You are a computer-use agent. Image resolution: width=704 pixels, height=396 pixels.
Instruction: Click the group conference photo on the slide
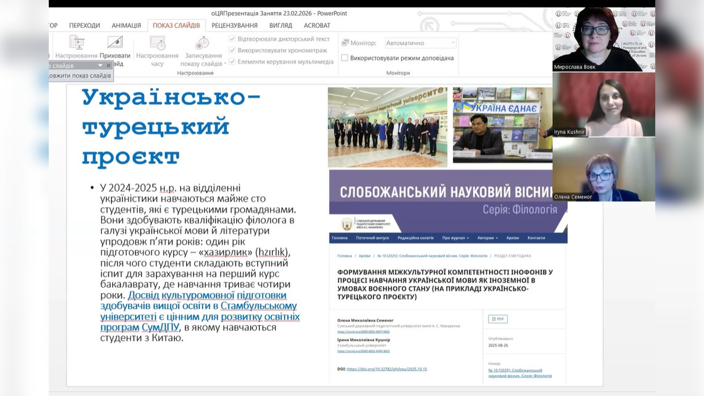coord(387,127)
